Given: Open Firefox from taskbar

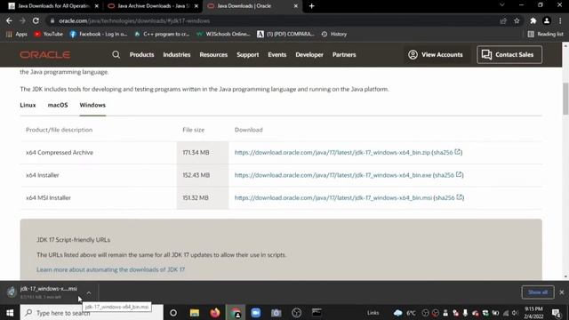Looking at the screenshot, I should [x=215, y=313].
